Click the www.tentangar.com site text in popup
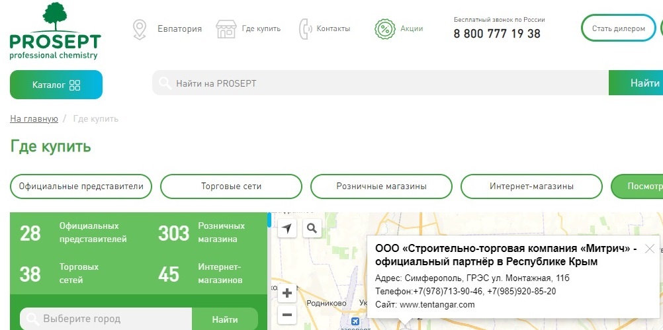Viewport: 663px width, 330px height. [x=437, y=305]
